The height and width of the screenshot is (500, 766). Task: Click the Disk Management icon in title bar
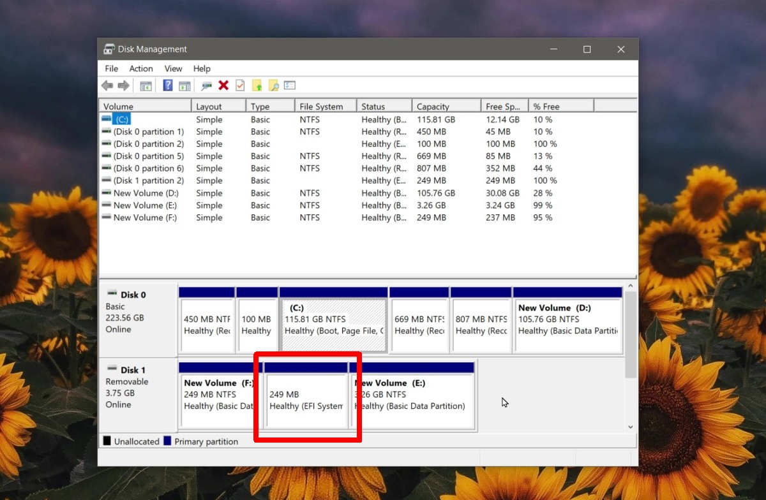(108, 48)
